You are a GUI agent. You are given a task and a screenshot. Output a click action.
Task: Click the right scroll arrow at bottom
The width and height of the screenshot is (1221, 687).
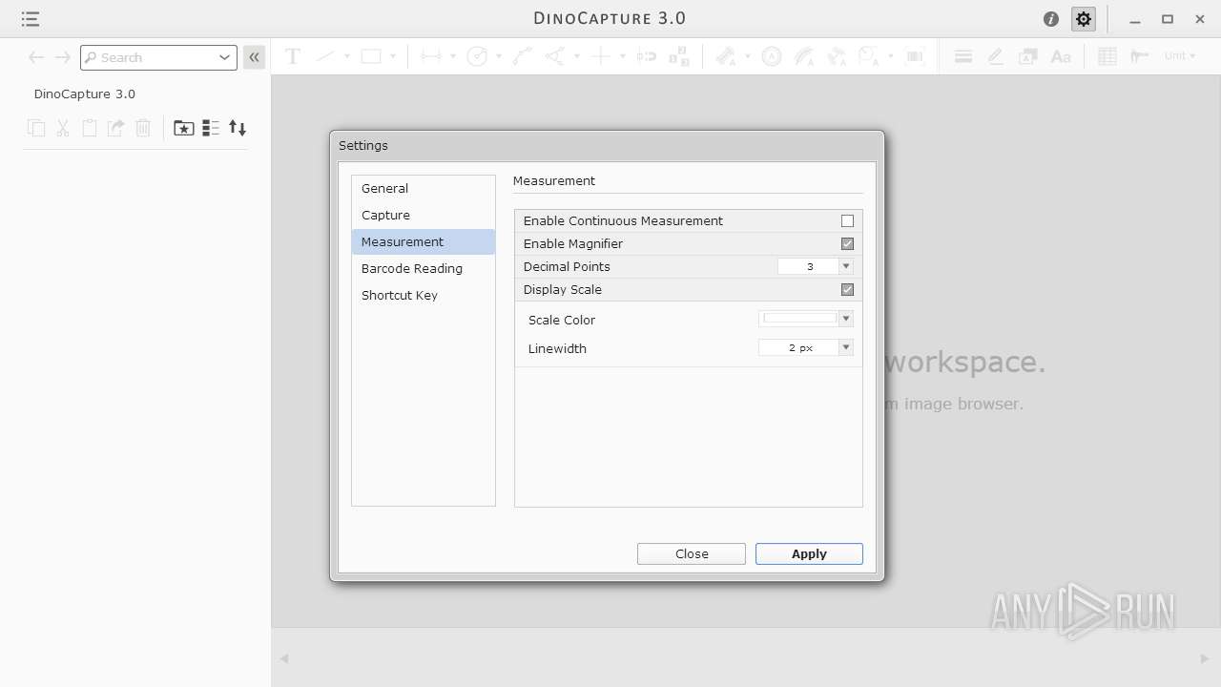click(x=1204, y=658)
